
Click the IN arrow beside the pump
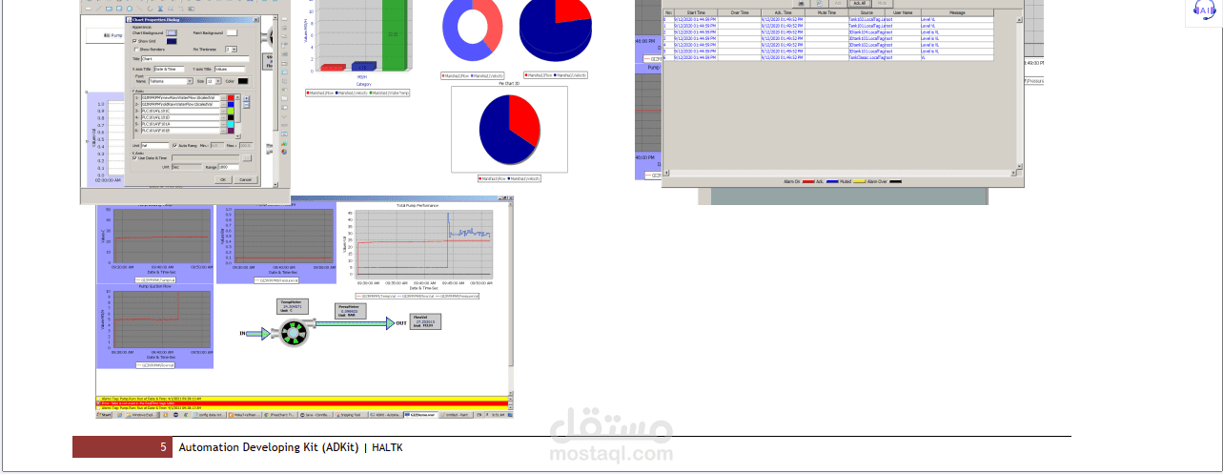coord(258,333)
